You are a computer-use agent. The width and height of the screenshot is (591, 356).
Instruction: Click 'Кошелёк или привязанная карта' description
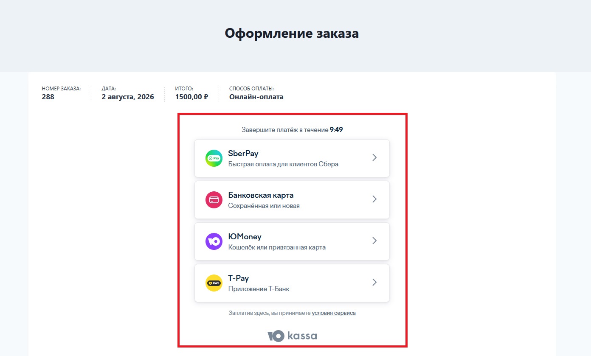(x=277, y=247)
